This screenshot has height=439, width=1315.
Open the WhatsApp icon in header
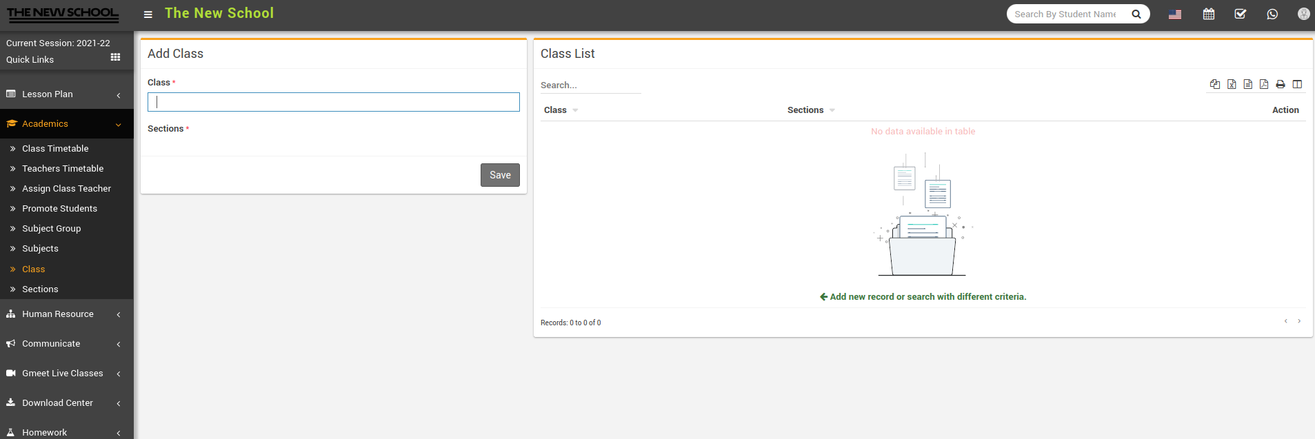[1272, 14]
